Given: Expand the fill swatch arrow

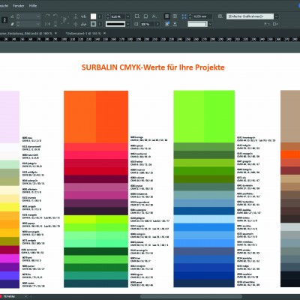Looking at the screenshot, I should (100, 16).
